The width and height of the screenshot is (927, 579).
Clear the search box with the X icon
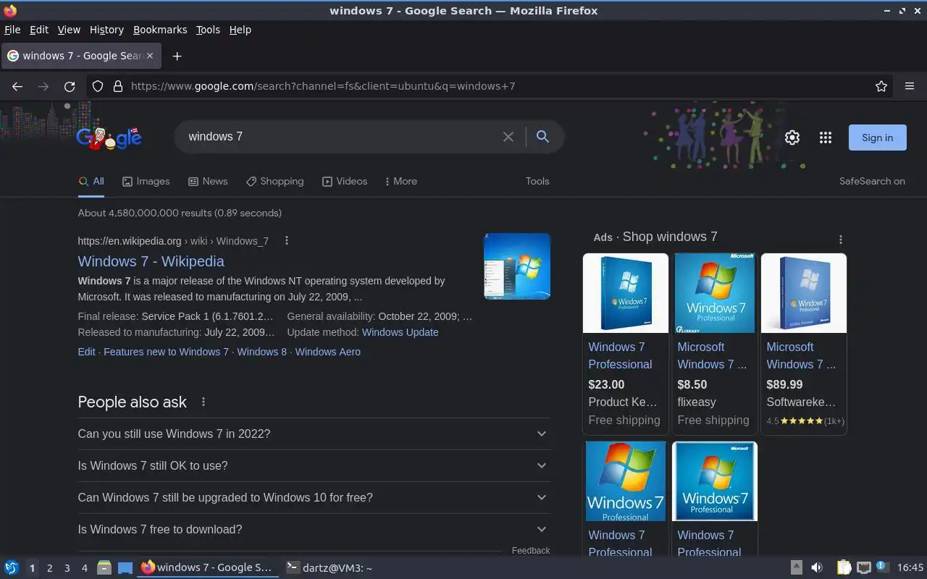[x=508, y=137]
